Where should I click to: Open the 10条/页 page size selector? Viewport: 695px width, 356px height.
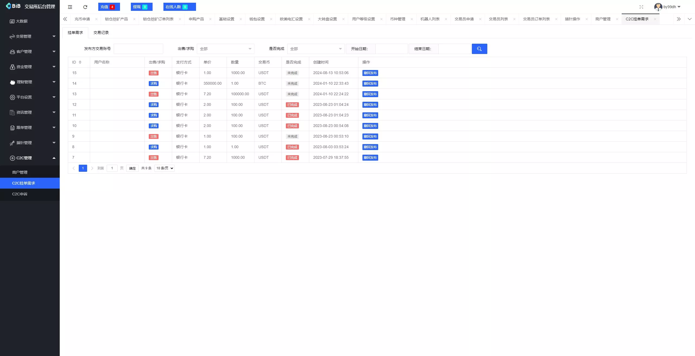(164, 168)
